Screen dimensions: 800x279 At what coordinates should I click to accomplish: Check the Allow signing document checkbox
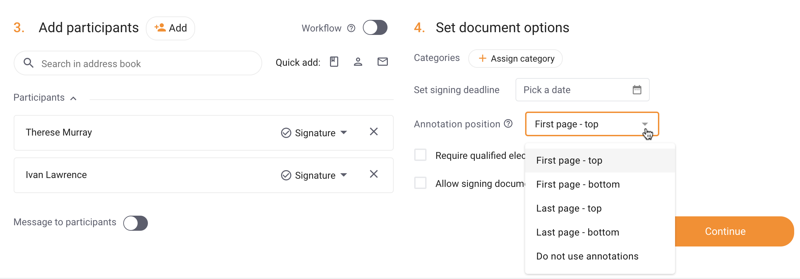[420, 183]
